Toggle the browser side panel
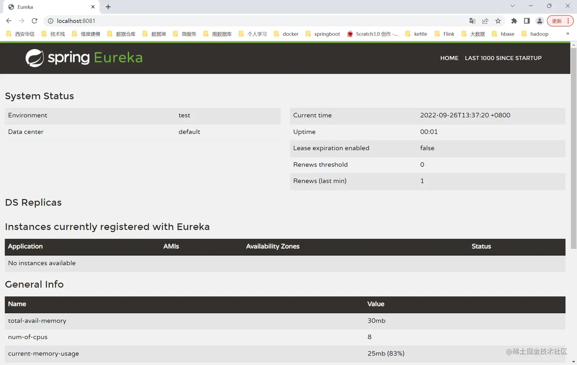 (527, 21)
